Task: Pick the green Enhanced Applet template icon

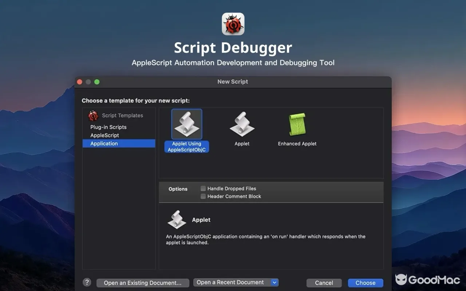Action: click(297, 124)
